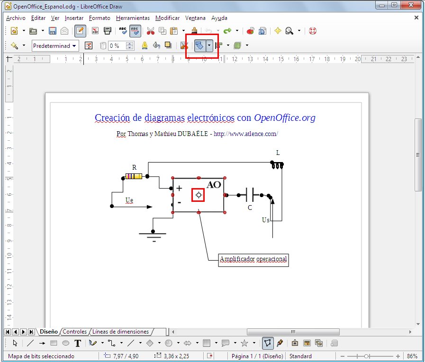Expand the Zoom toolbar dropdown arrow
Screen dimensions: 425x362
(x=299, y=31)
